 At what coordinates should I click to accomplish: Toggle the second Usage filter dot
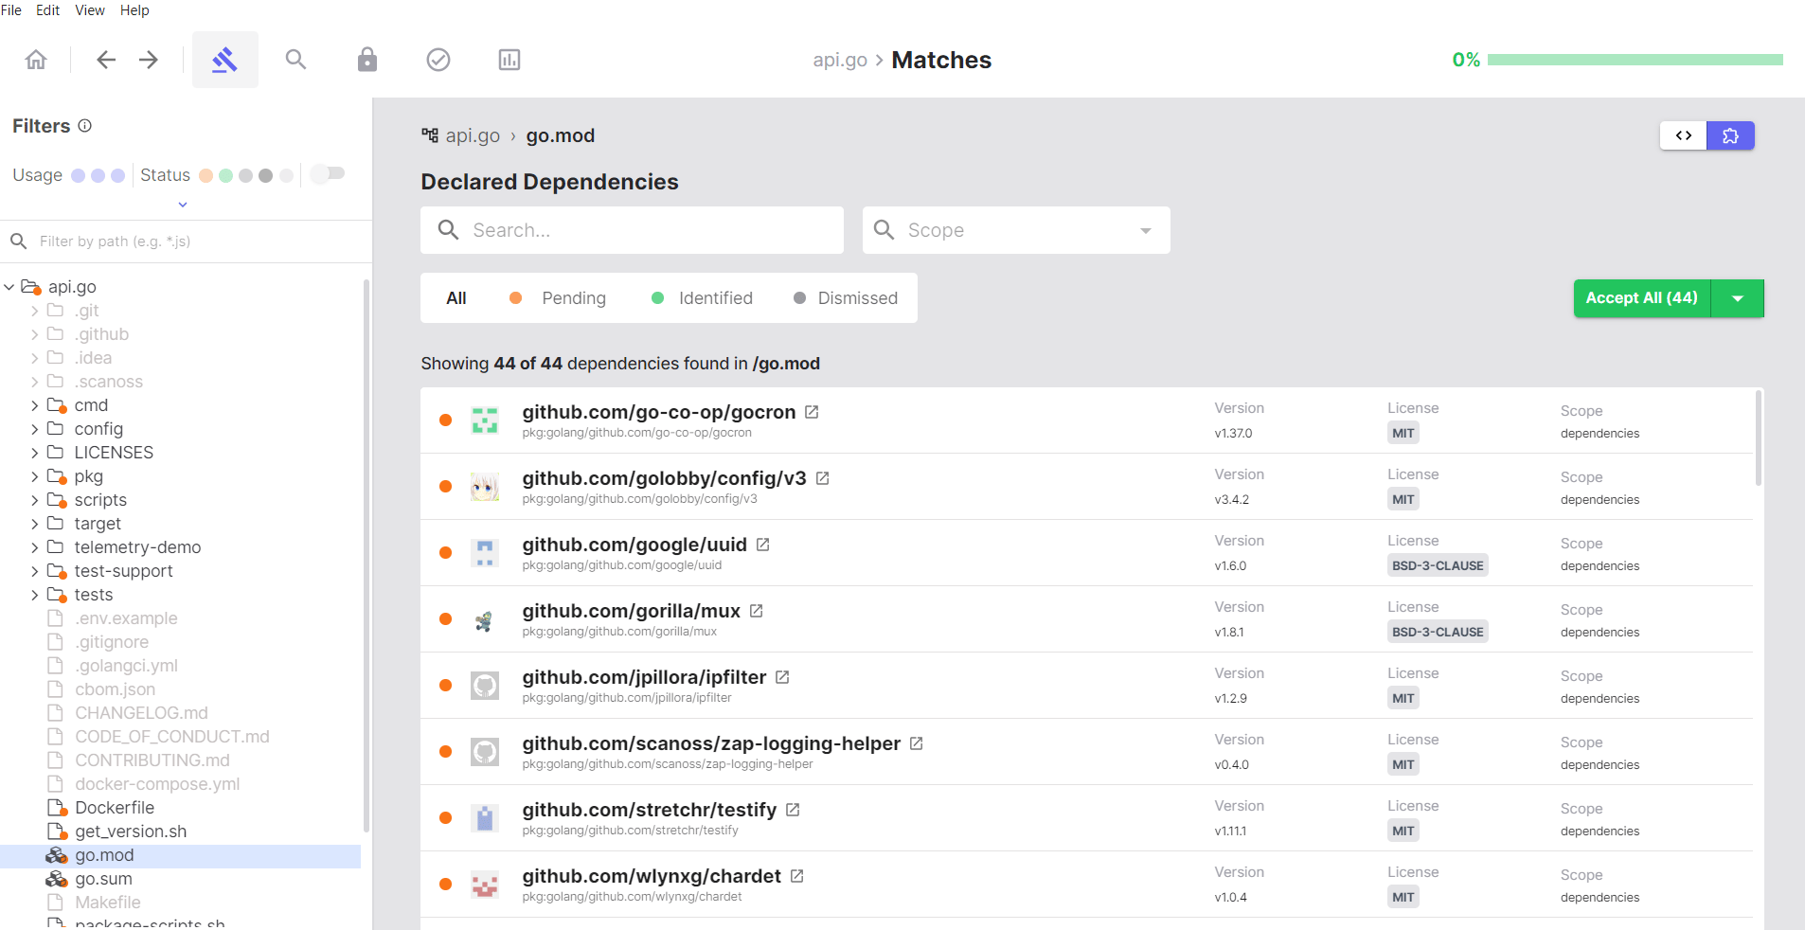pyautogui.click(x=98, y=175)
